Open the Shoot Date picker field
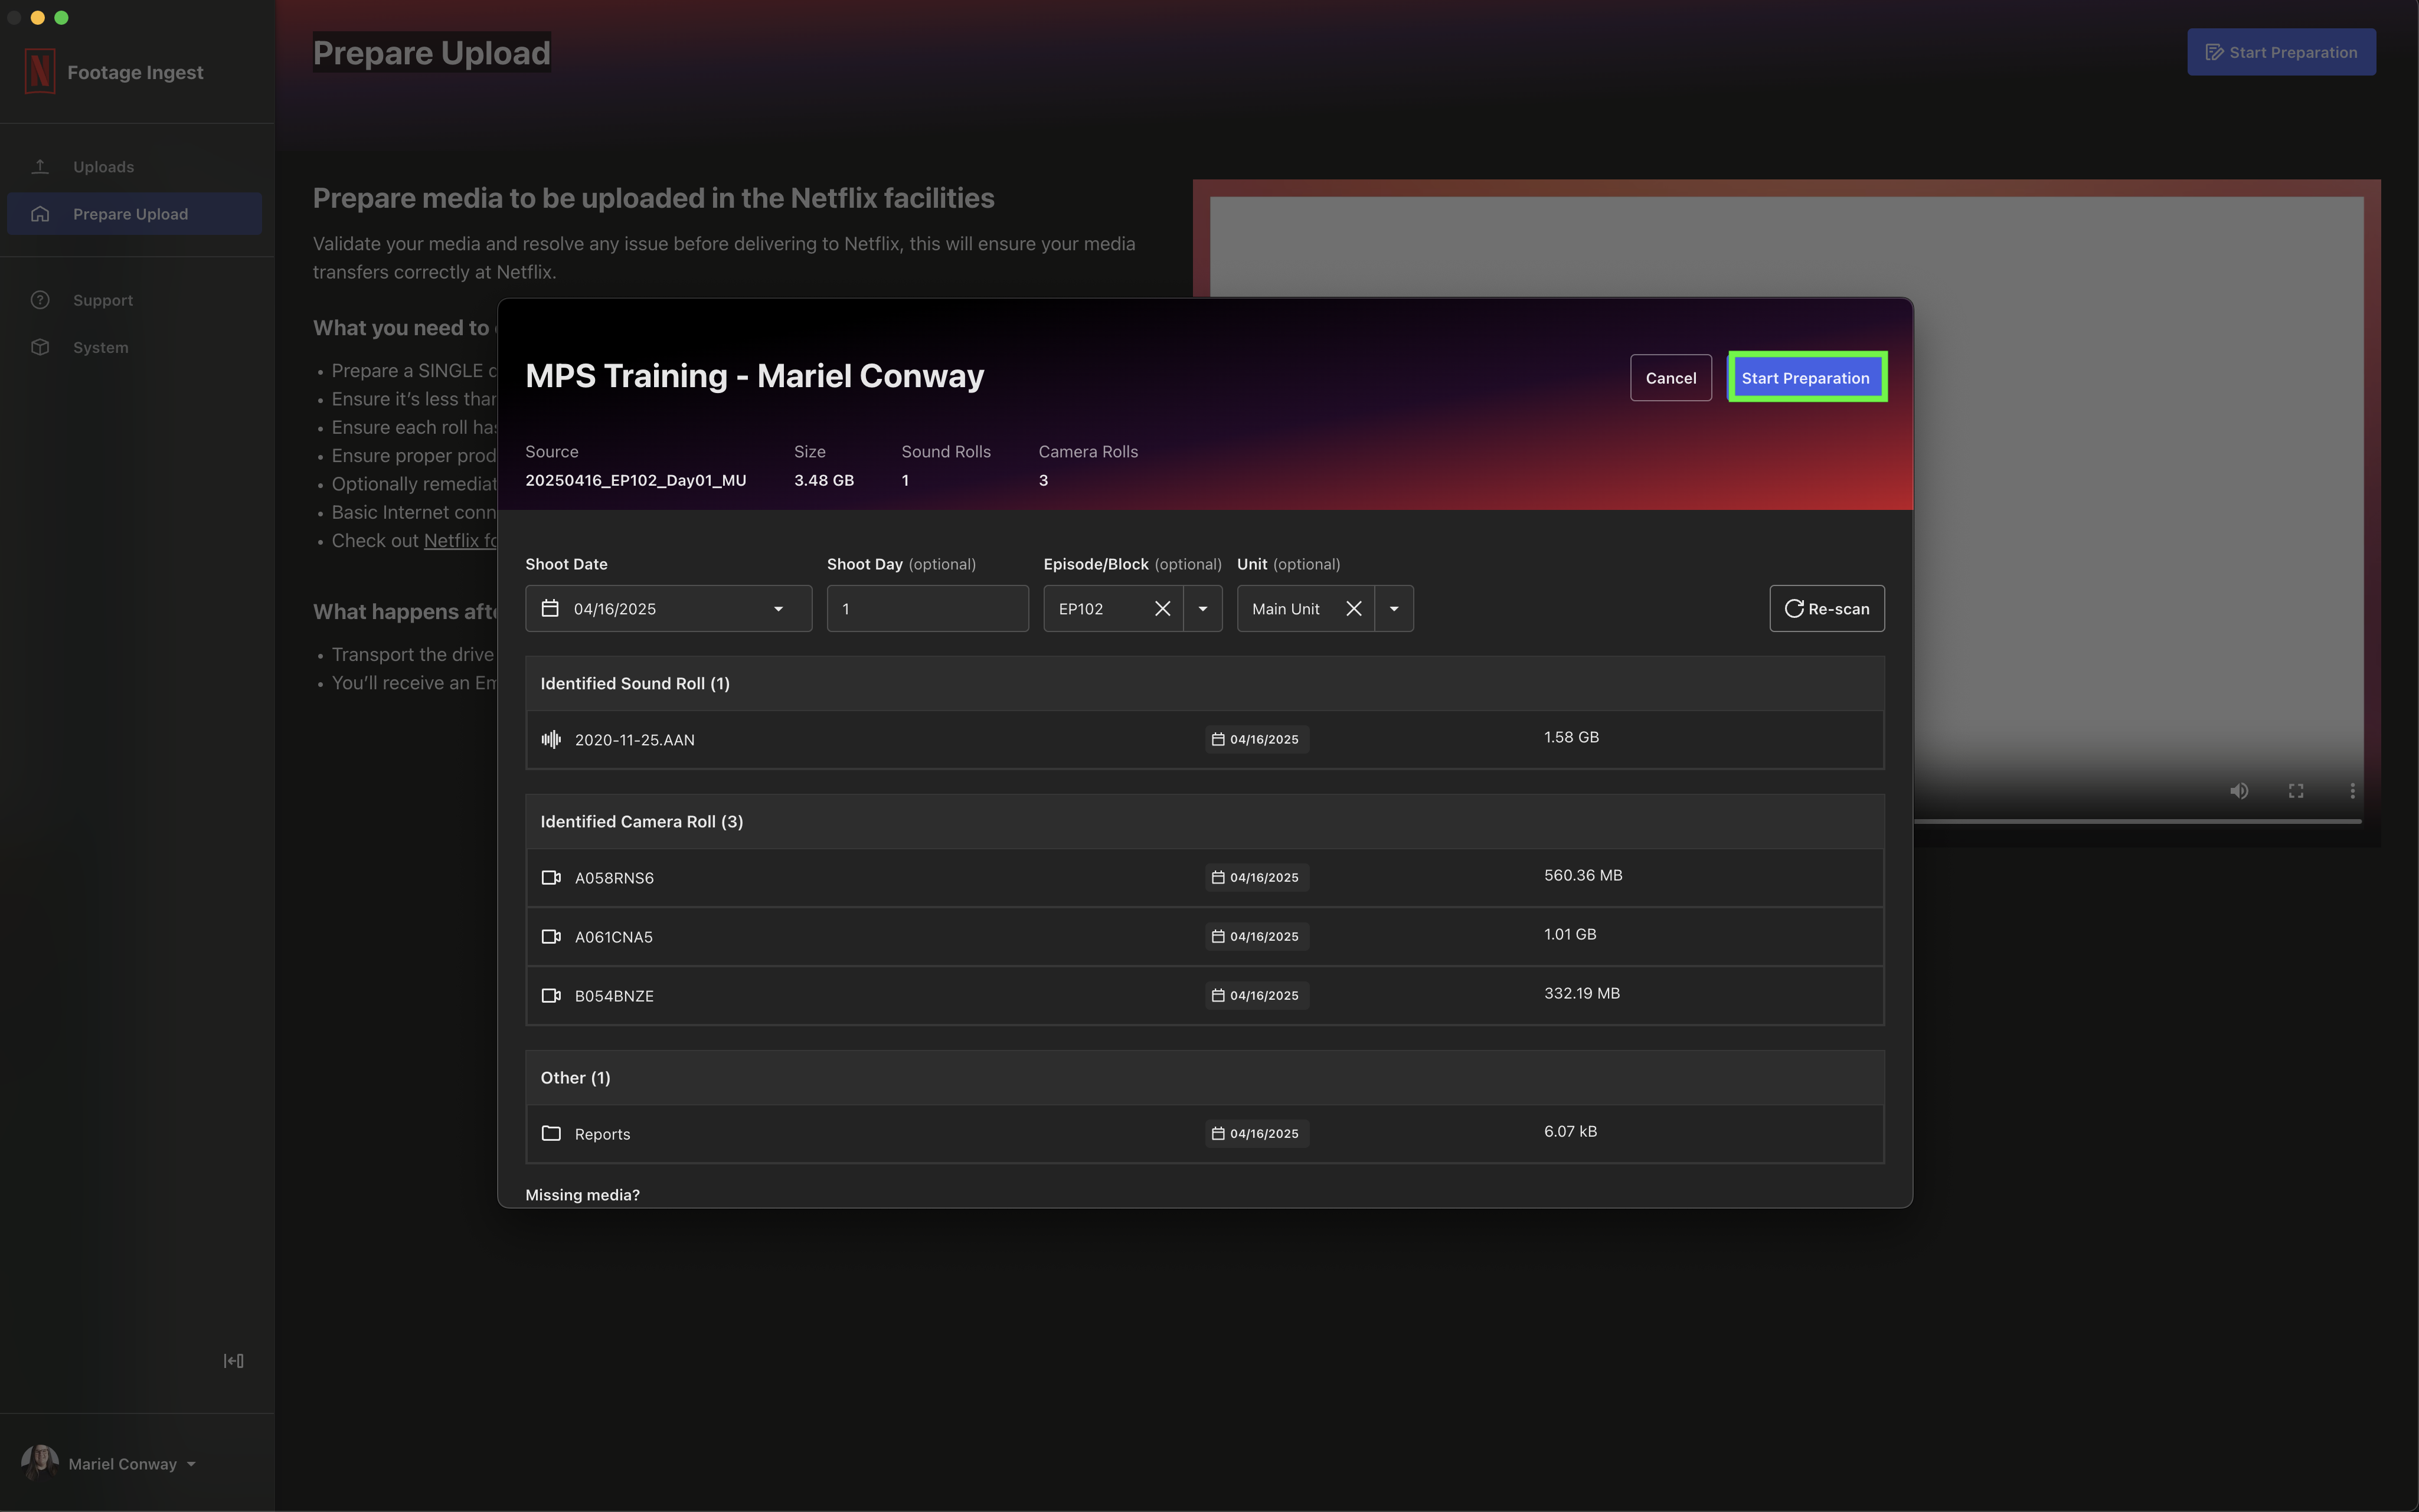 (668, 608)
